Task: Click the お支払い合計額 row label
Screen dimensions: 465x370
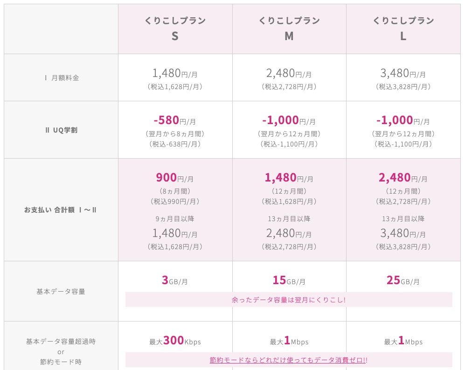Action: coord(61,210)
